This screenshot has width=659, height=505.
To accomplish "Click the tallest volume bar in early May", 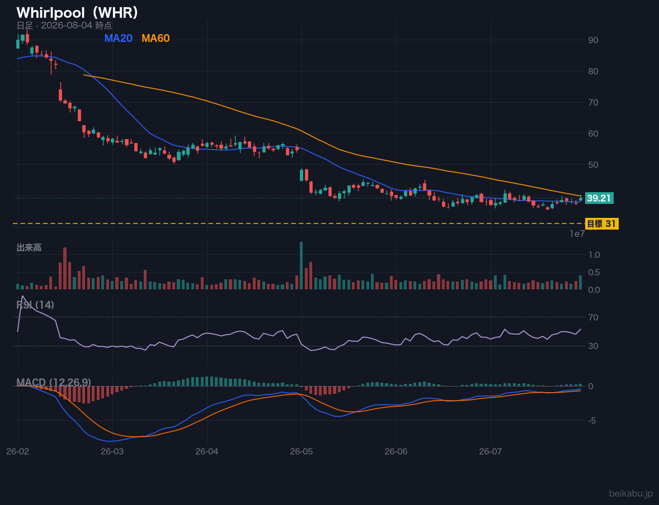I will pos(302,265).
